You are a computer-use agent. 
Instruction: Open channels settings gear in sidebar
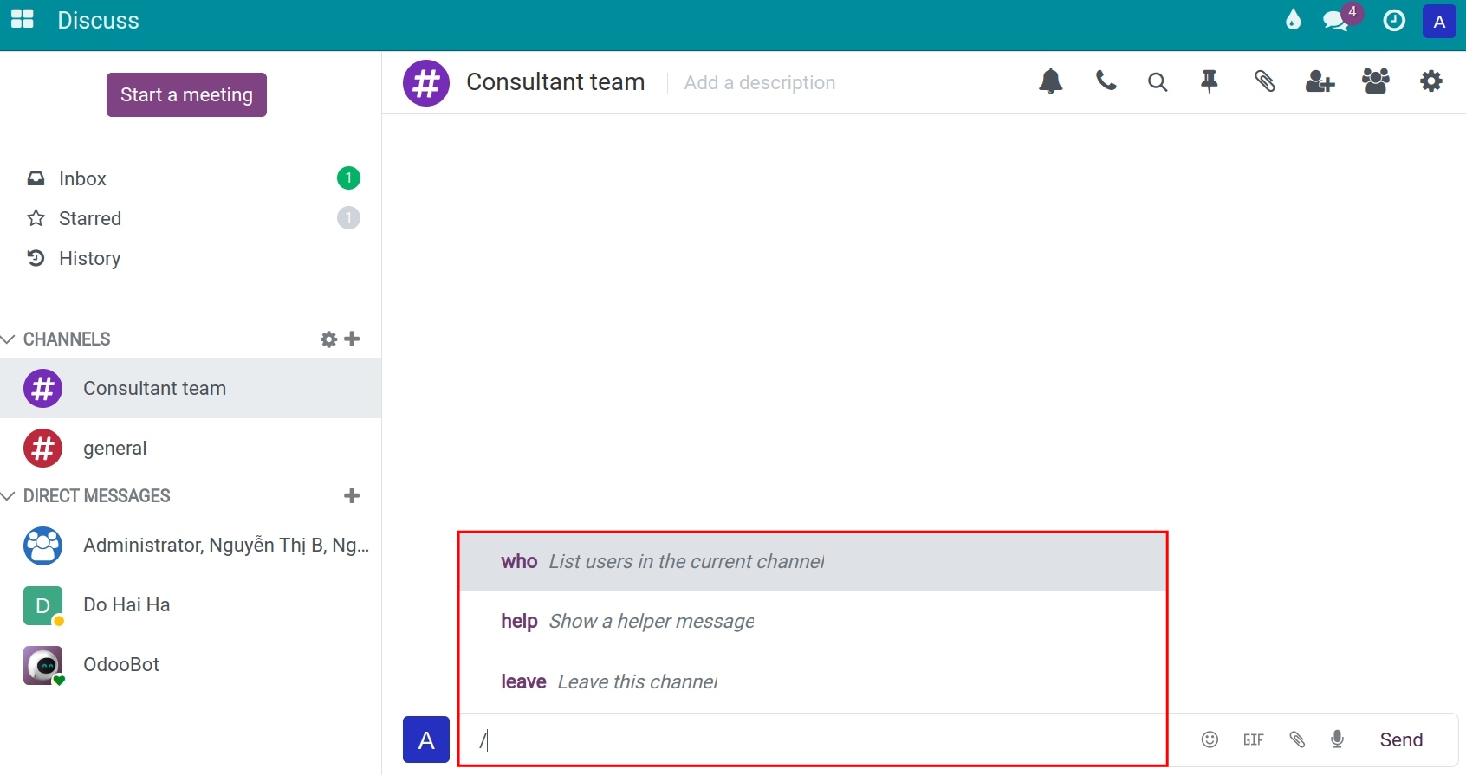(x=328, y=339)
